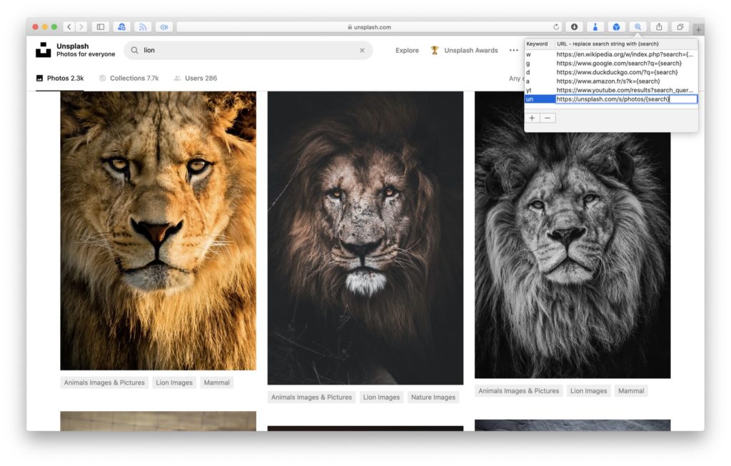Open the Safari downloads button
The height and width of the screenshot is (466, 731).
point(574,27)
